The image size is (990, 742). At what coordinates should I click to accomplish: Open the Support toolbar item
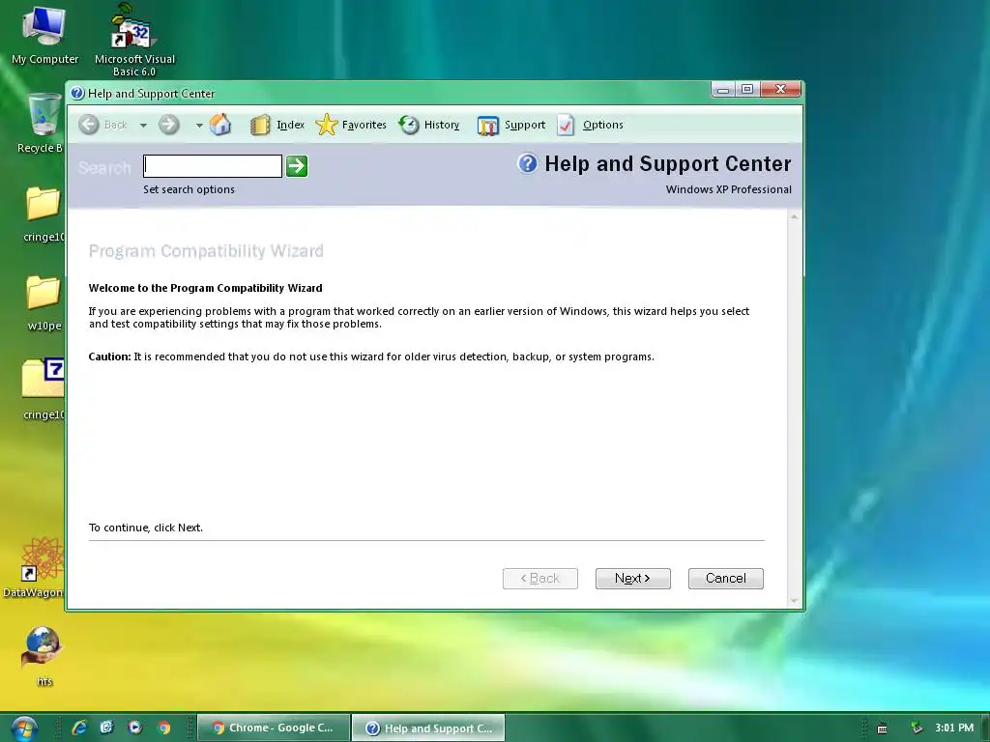pyautogui.click(x=511, y=125)
